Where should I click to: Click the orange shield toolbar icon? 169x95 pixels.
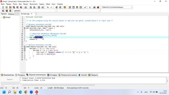click(65, 7)
